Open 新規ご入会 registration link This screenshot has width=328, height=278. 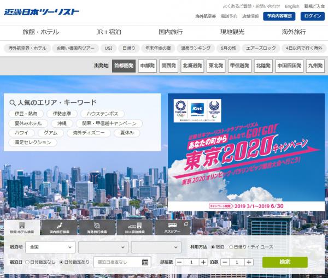point(314,6)
